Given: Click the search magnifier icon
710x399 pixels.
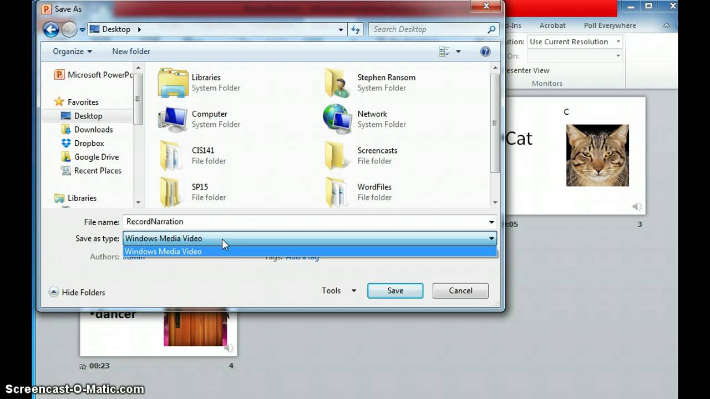Looking at the screenshot, I should [x=491, y=29].
